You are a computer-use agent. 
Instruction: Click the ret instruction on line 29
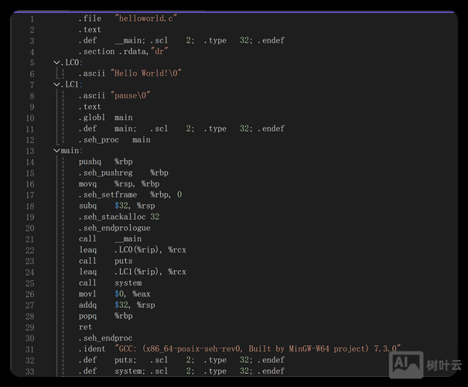(x=85, y=327)
